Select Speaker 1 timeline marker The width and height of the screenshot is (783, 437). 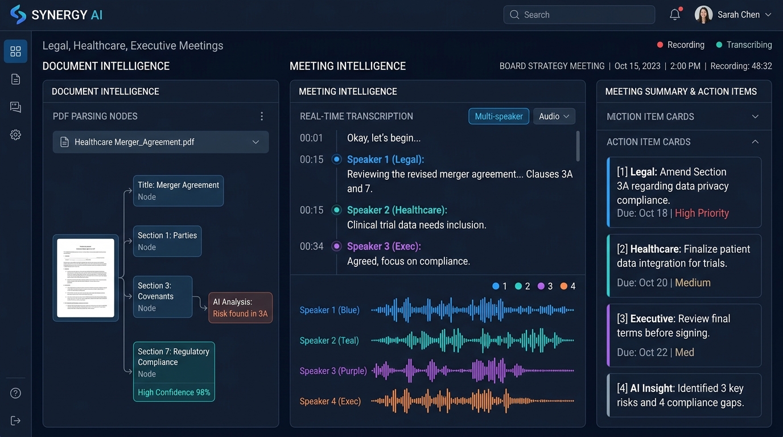point(336,159)
